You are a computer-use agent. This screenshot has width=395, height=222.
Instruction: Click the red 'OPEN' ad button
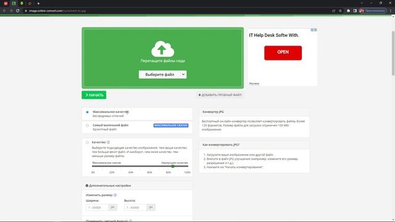click(x=283, y=53)
